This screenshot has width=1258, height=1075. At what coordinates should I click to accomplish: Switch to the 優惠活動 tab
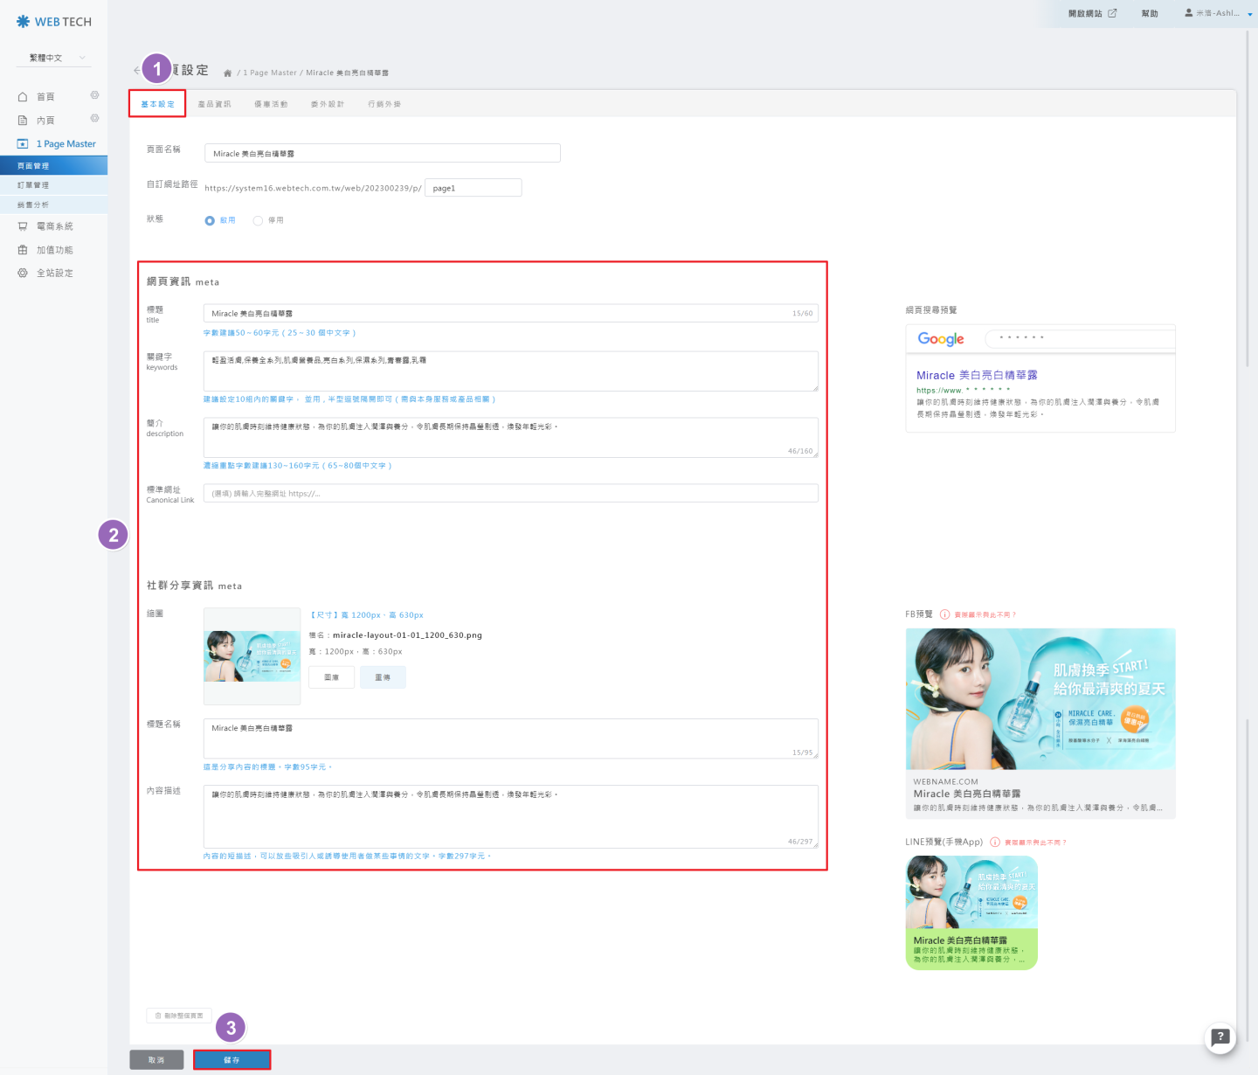coord(271,104)
